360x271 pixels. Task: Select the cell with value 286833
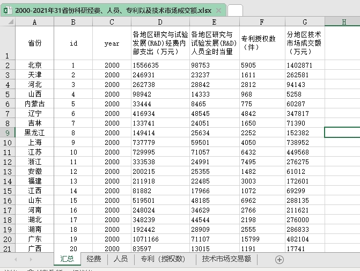[305, 229]
